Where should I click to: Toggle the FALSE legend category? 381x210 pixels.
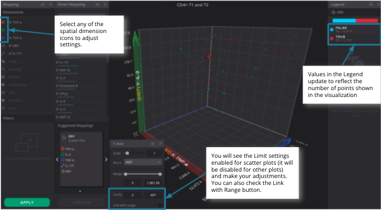(x=354, y=29)
